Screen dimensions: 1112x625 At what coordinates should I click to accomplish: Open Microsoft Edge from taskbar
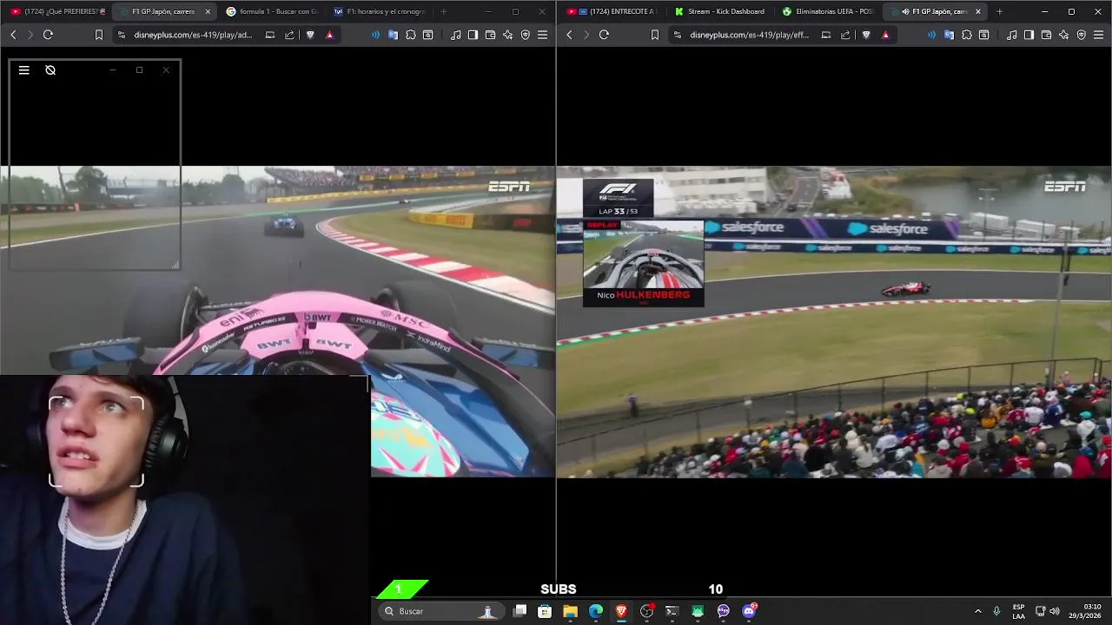click(596, 611)
